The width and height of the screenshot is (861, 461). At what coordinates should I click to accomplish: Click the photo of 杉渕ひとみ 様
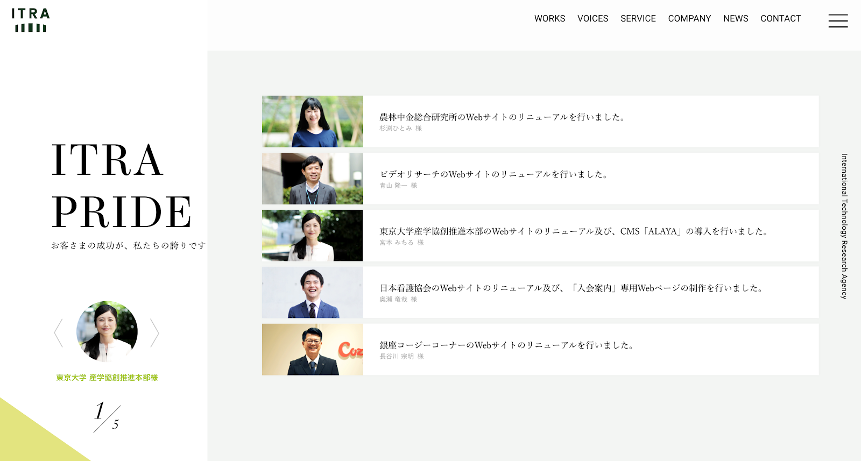[312, 122]
